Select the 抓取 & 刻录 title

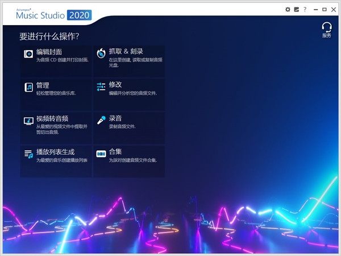coord(126,51)
